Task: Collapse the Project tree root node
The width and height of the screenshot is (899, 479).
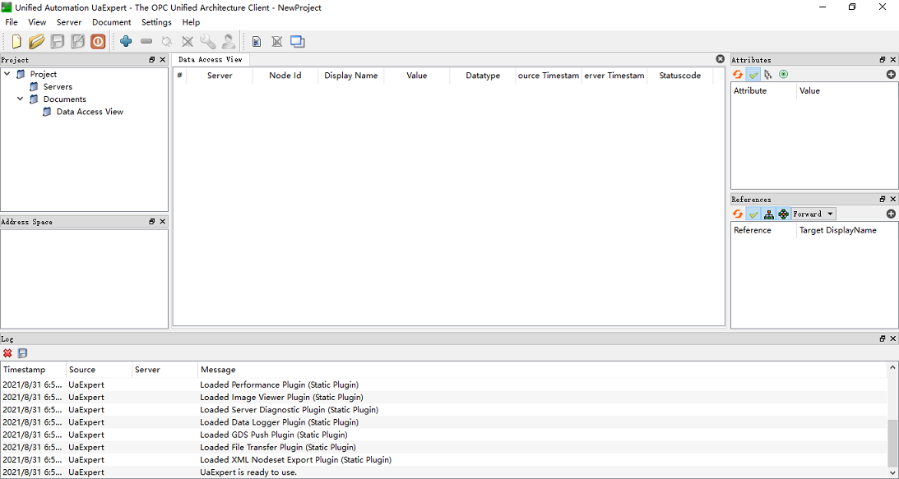Action: [7, 74]
